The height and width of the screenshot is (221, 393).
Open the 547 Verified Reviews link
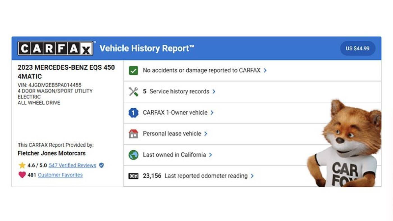(x=72, y=165)
